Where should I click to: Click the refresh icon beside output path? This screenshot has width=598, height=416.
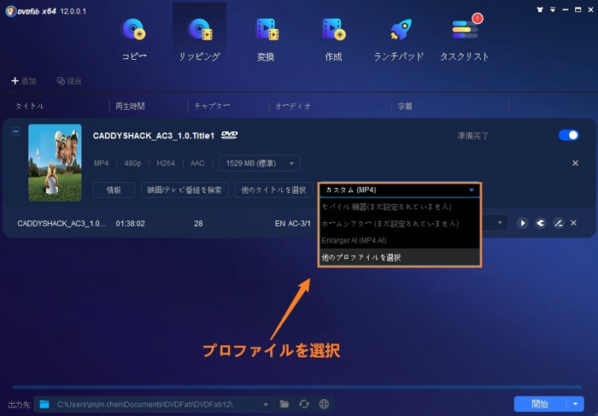tap(304, 404)
